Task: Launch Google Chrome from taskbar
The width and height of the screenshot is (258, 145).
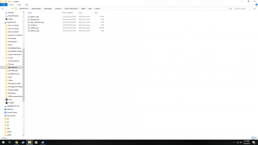Action: pos(17,142)
